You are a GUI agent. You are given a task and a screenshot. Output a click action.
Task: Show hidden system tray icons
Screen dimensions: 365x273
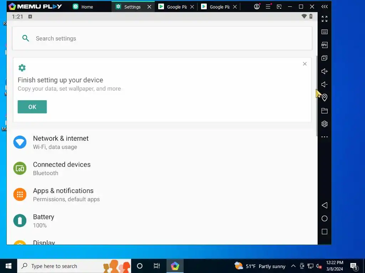click(x=293, y=266)
